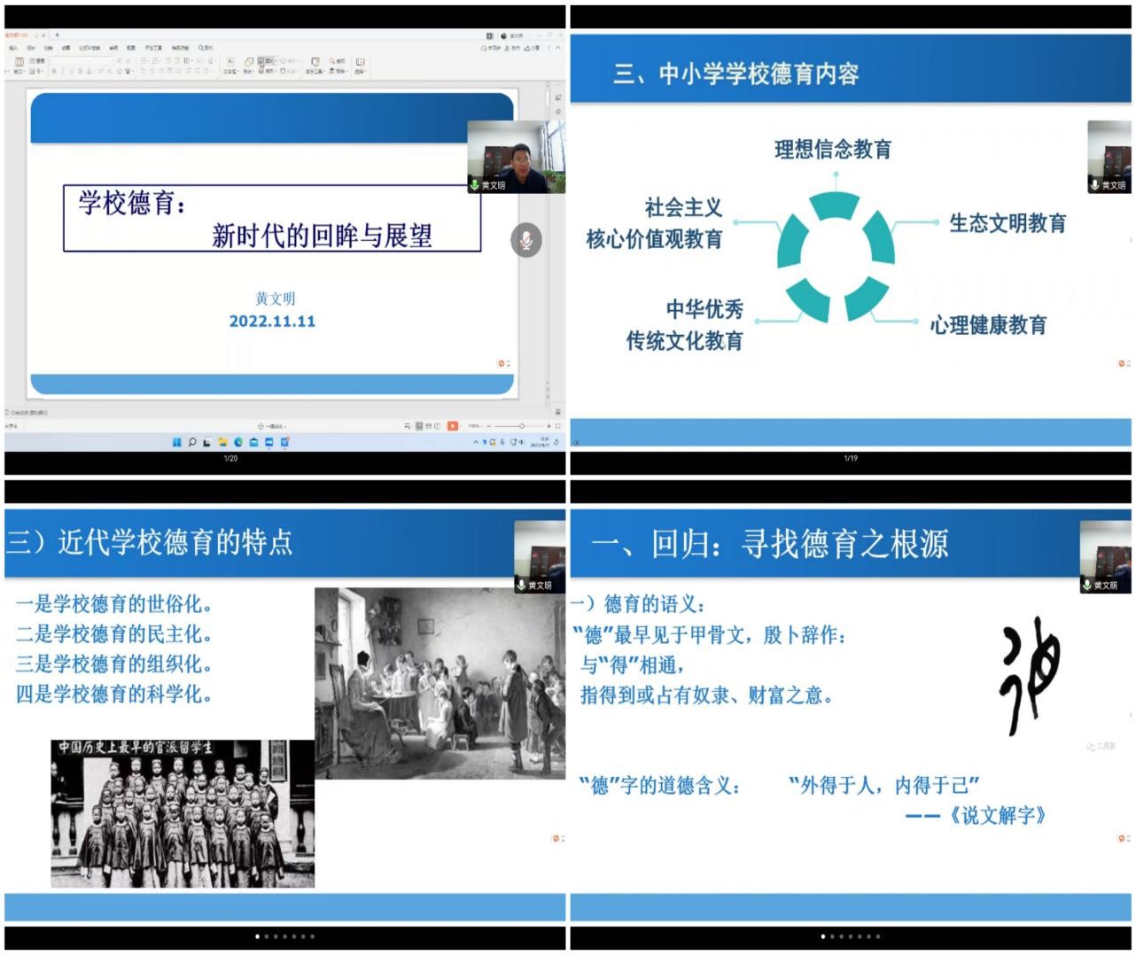Collapse the ribbon with the chevron arrow

[558, 48]
